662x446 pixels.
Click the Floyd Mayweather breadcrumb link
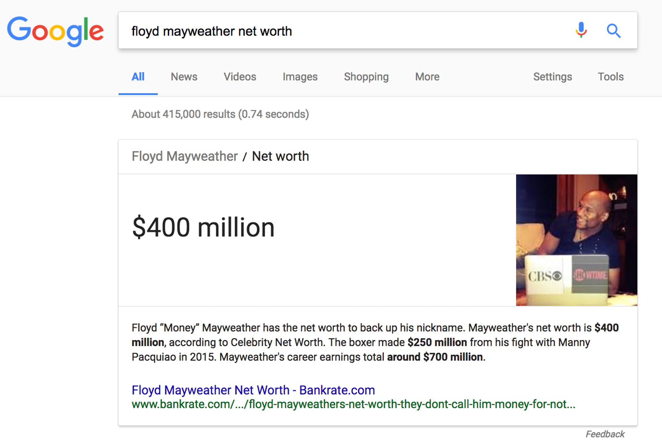coord(184,156)
